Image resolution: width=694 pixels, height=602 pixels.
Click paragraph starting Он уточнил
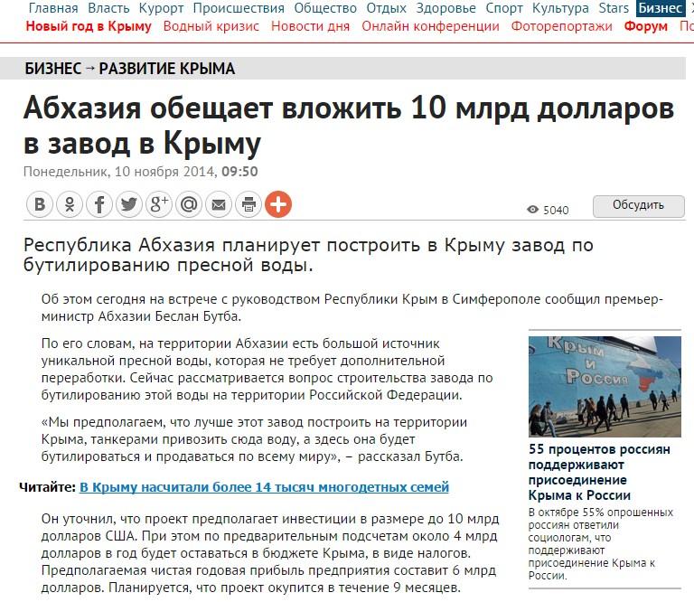[270, 553]
